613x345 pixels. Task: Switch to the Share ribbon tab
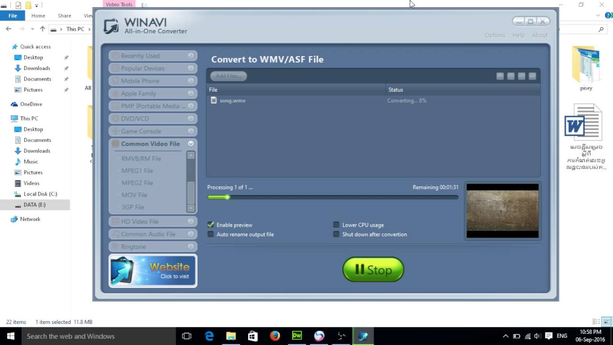tap(64, 15)
